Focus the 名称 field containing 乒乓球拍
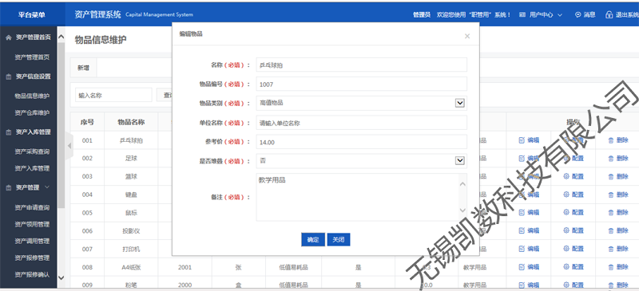The height and width of the screenshot is (291, 639). click(x=362, y=65)
